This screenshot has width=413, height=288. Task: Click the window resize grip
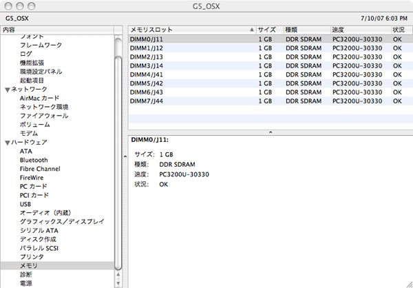[x=409, y=284]
